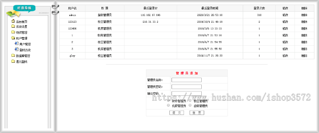Click 修改 in the row for user 2
Screen dimensions: 319x133
pos(285,42)
